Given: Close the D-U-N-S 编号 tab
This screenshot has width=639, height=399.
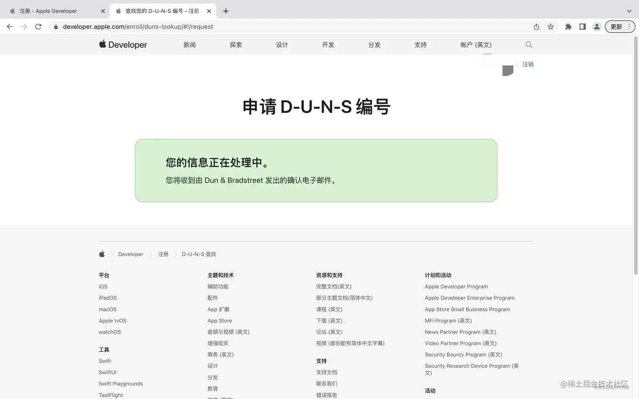Looking at the screenshot, I should pyautogui.click(x=209, y=11).
